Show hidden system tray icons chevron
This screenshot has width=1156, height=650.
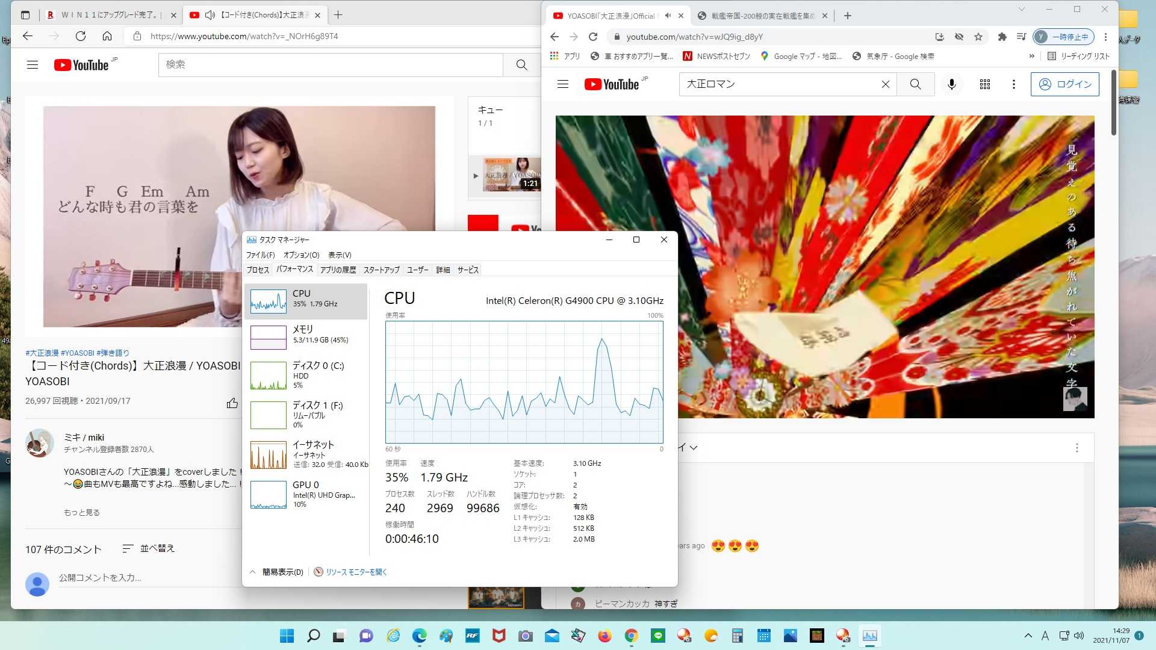(x=1028, y=636)
